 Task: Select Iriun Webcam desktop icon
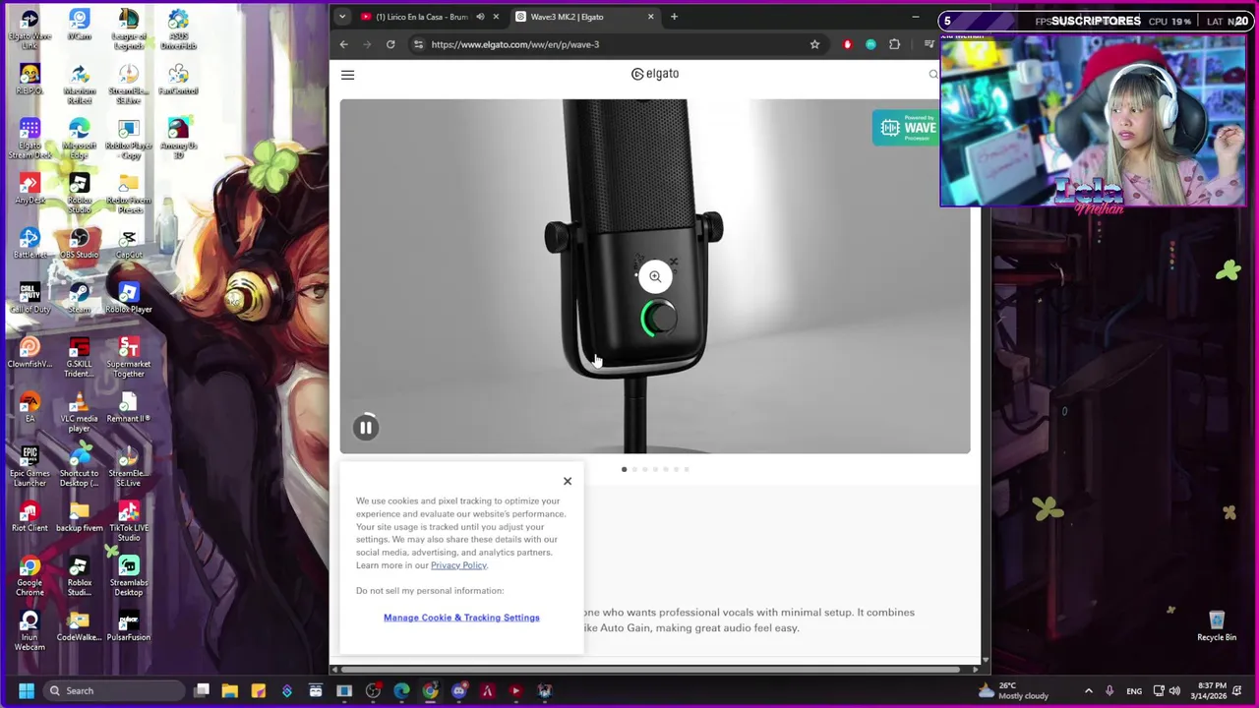30,630
